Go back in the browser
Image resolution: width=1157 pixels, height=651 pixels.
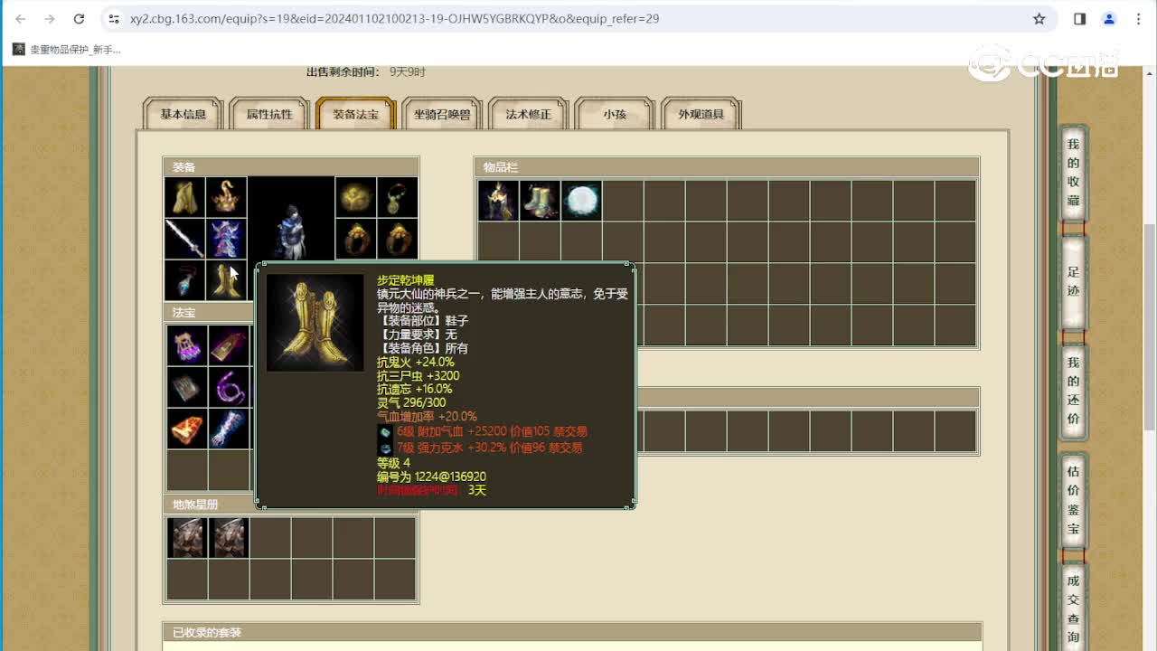point(21,18)
